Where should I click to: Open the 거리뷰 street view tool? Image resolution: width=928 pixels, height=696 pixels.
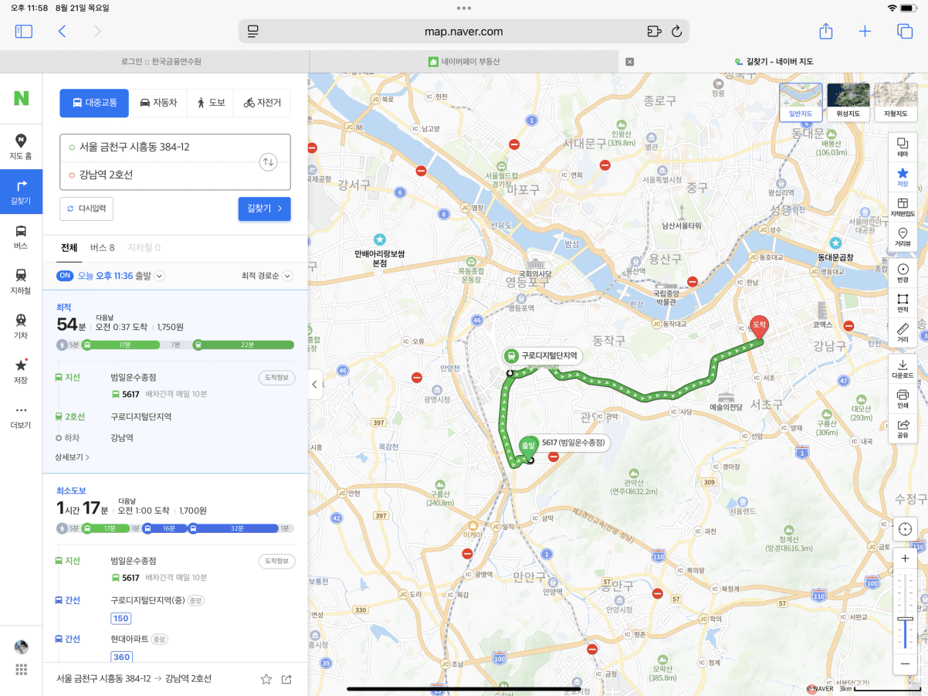903,237
